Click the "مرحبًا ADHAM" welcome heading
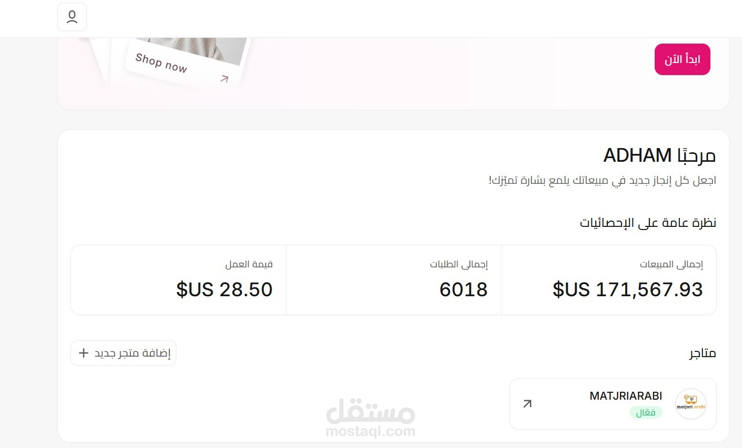Viewport: 742px width, 448px height. coord(659,155)
